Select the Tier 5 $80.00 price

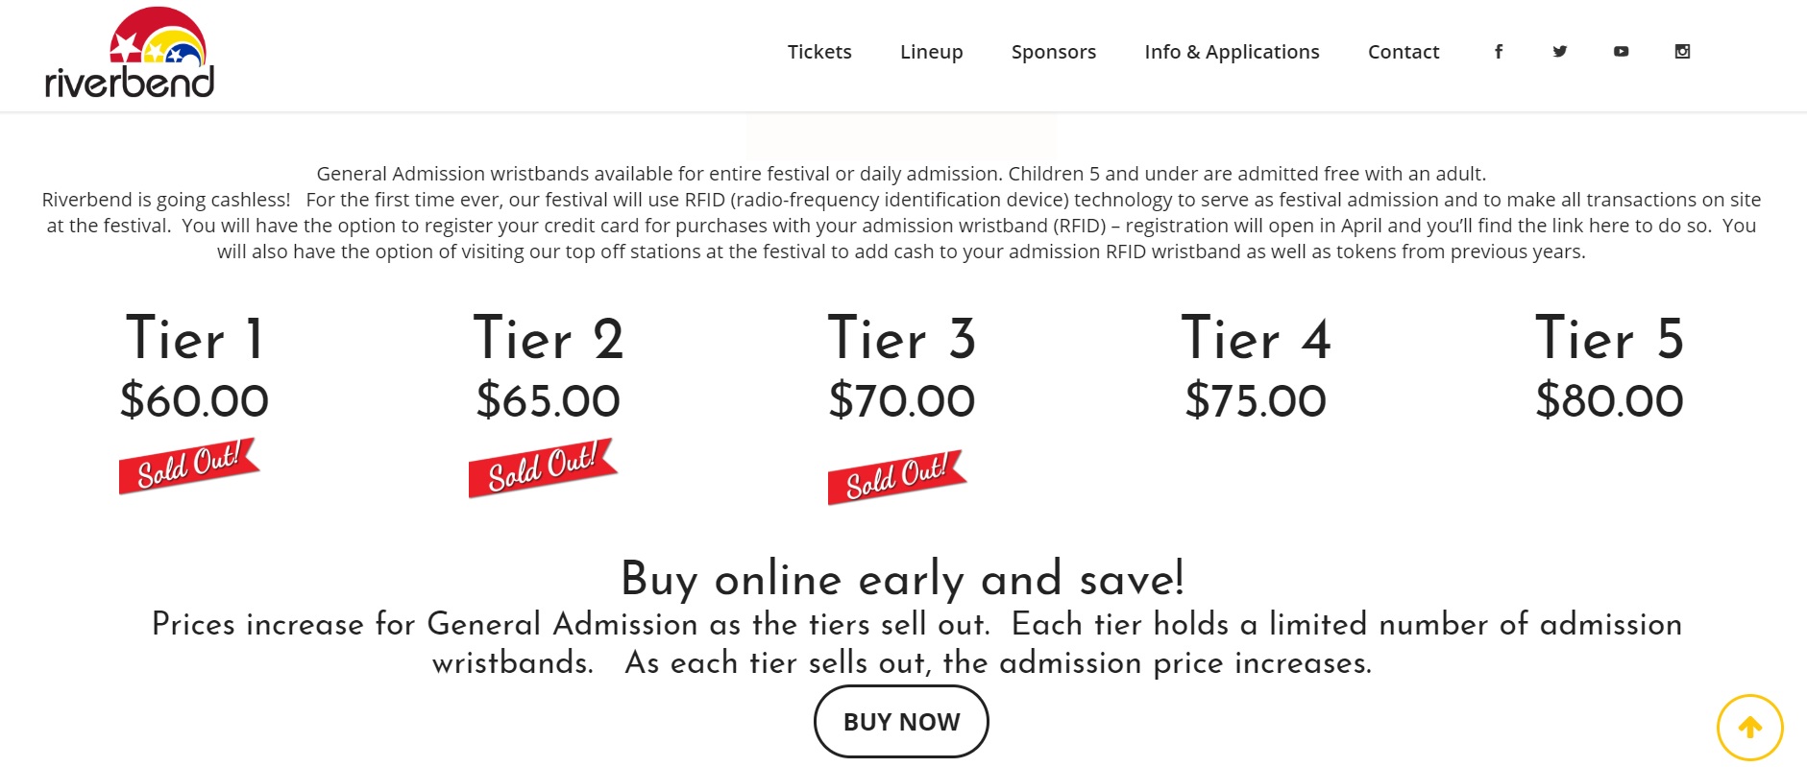(x=1609, y=400)
